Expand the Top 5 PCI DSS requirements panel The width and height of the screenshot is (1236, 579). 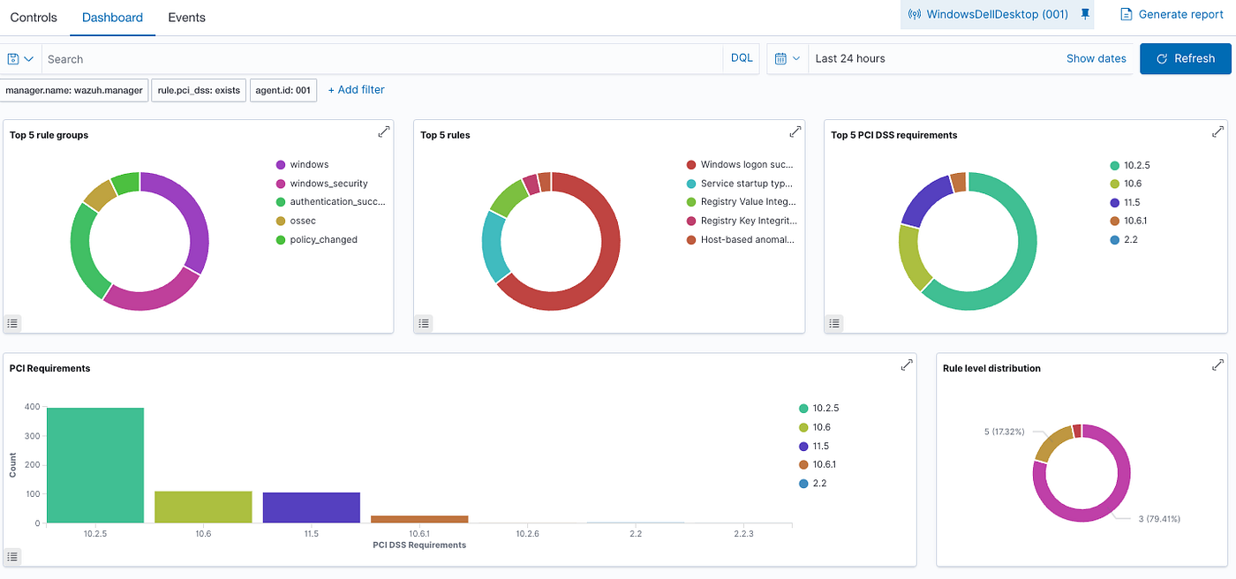coord(1217,132)
